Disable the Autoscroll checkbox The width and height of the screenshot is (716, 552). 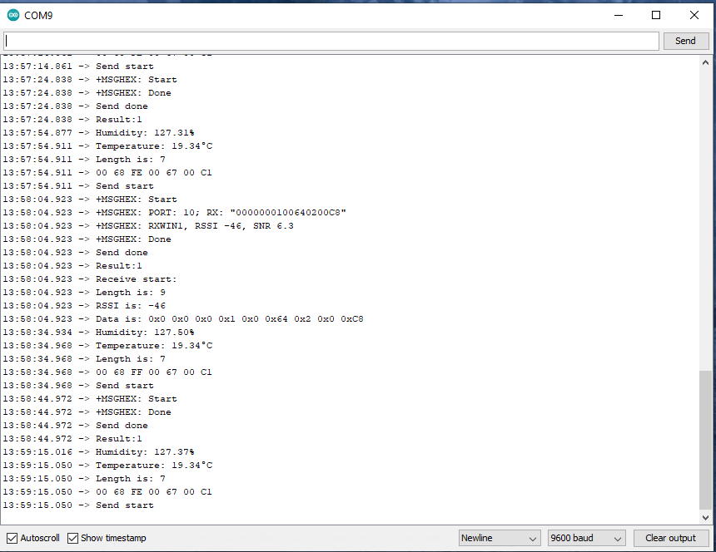(12, 538)
